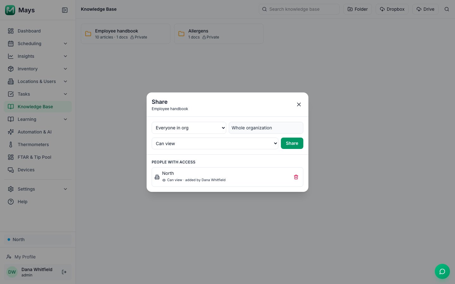Image resolution: width=455 pixels, height=284 pixels.
Task: Collapse the sidebar panel icon
Action: 65,10
